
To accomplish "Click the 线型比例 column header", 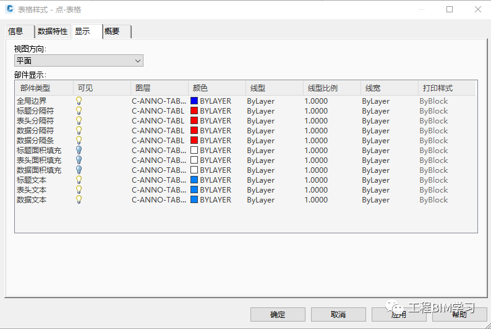I will [x=332, y=88].
